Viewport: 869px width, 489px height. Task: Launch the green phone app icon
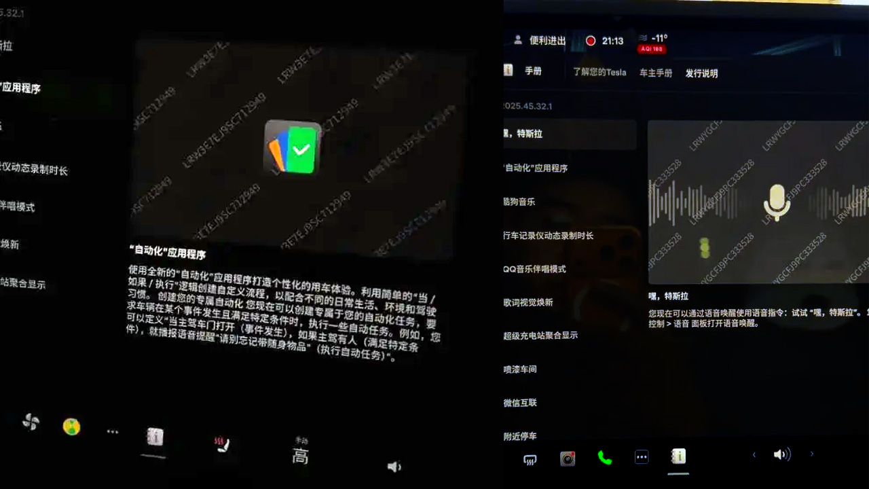pyautogui.click(x=604, y=458)
